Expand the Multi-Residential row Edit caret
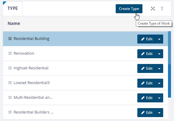The image size is (174, 121). coord(159,98)
